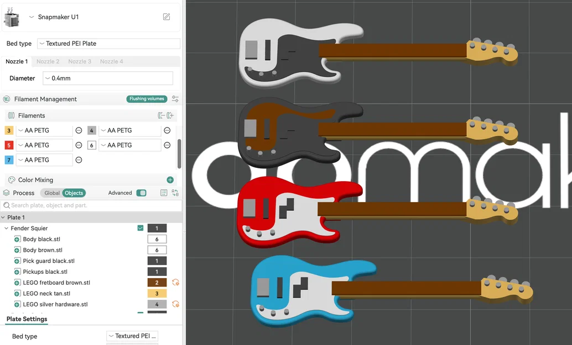Click filament 3 yellow color swatch

[9, 130]
